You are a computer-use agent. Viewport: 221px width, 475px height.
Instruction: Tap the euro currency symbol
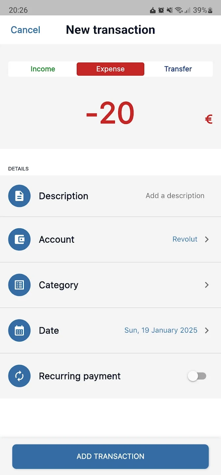(x=208, y=119)
